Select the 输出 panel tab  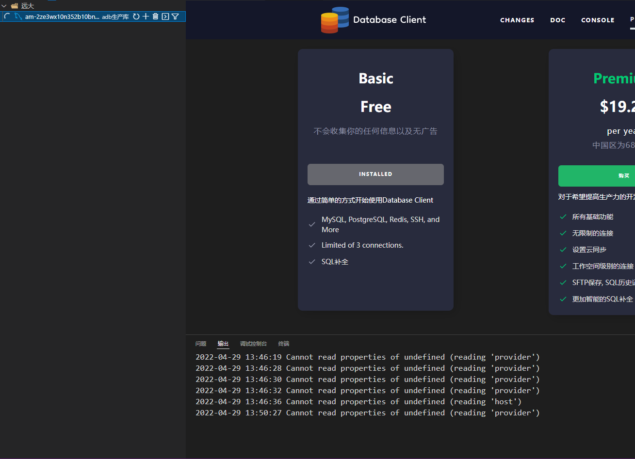point(223,343)
